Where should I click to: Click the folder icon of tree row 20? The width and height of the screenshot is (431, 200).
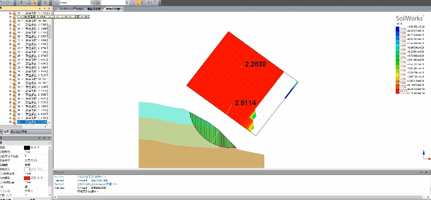click(15, 36)
